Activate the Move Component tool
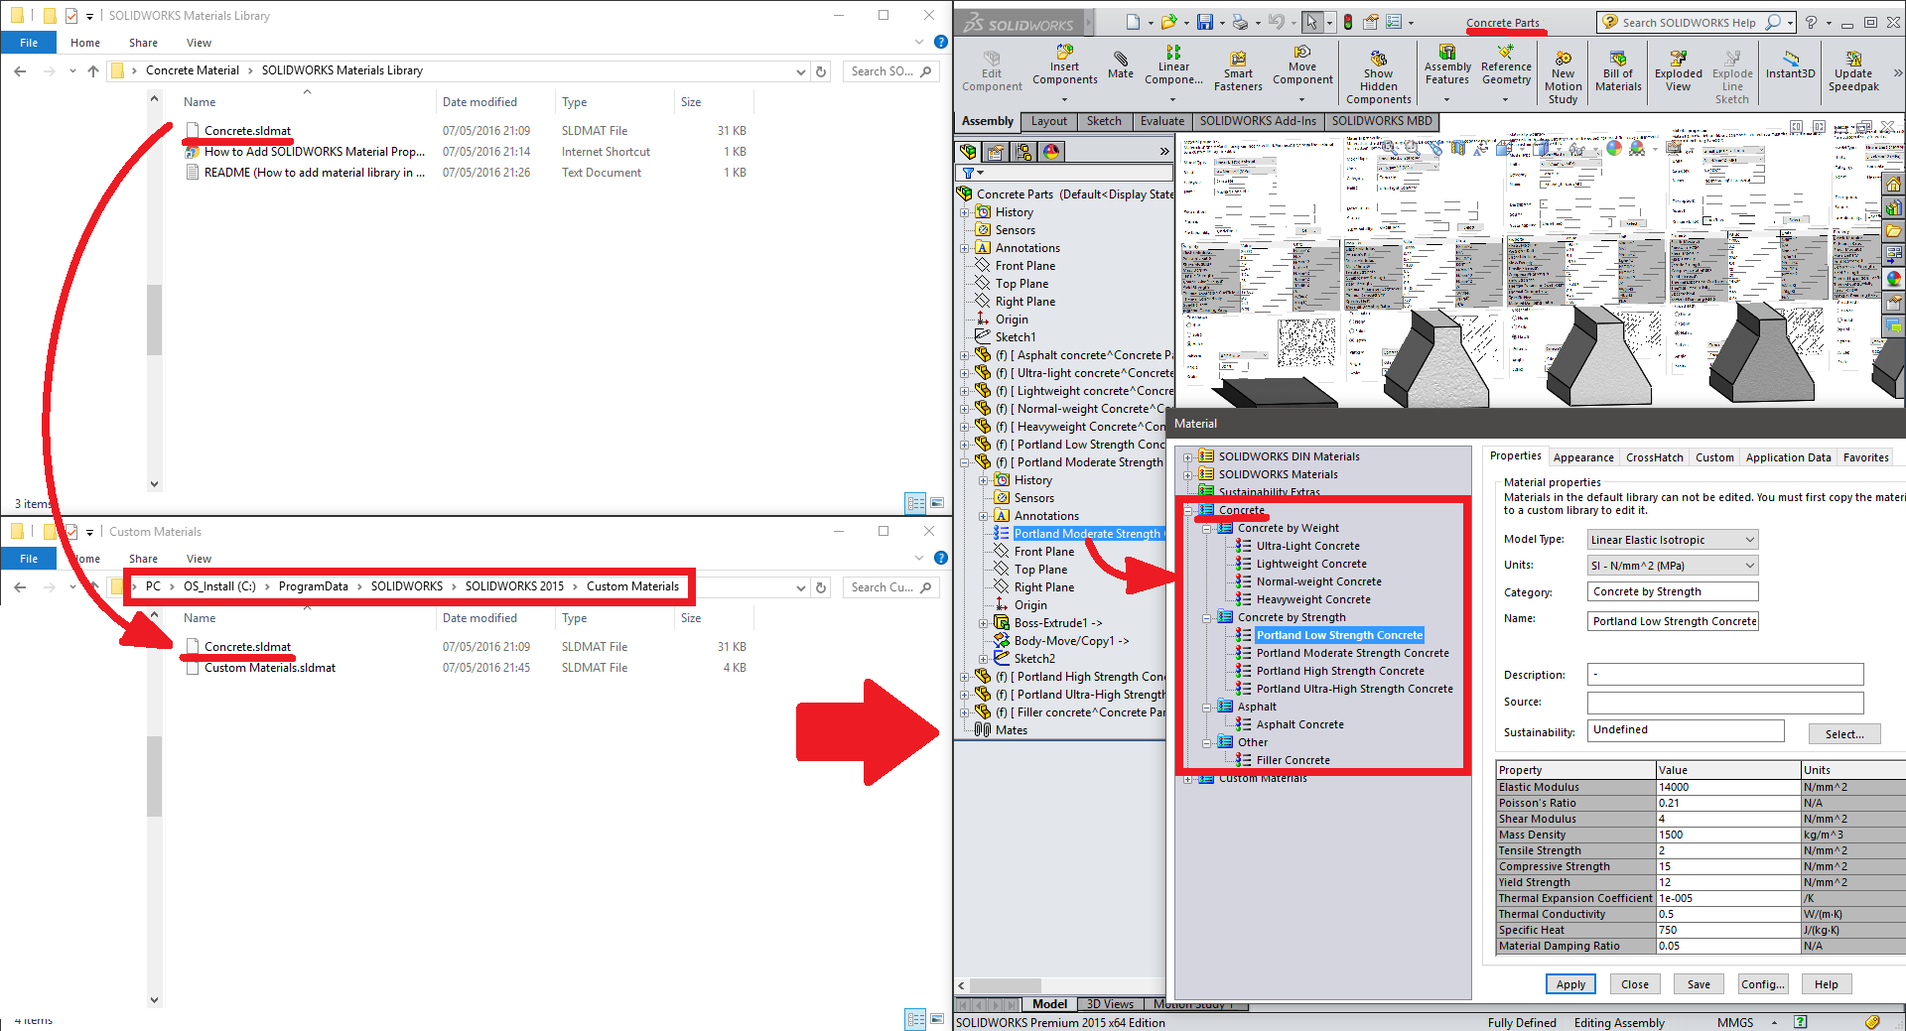This screenshot has width=1906, height=1031. coord(1302,65)
